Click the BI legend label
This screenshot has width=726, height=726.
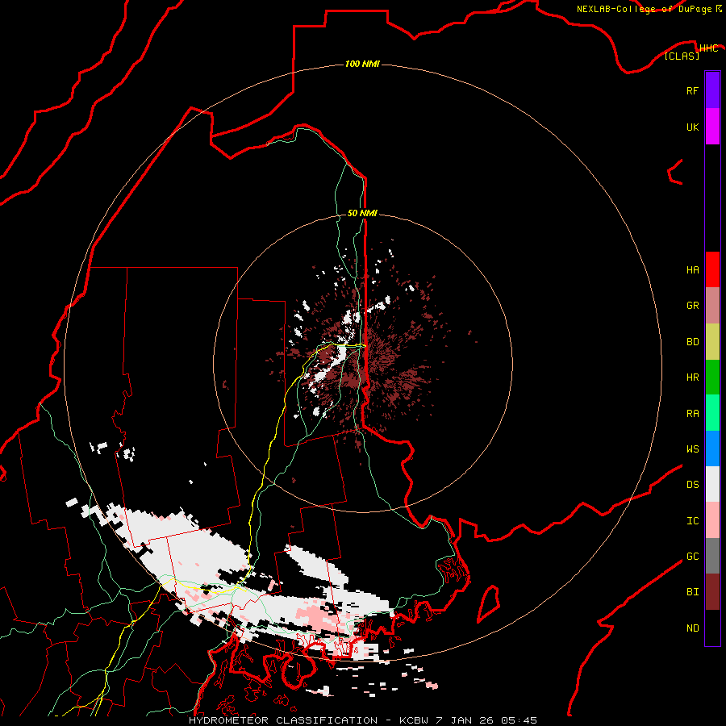click(x=692, y=592)
